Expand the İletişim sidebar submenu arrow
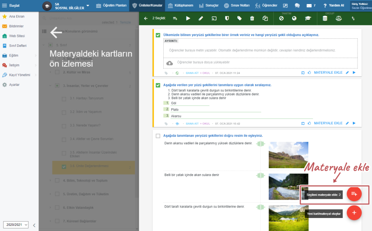The image size is (372, 231). point(36,65)
